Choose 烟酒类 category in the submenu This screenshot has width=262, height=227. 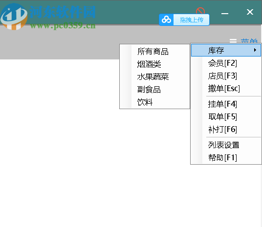click(x=155, y=64)
